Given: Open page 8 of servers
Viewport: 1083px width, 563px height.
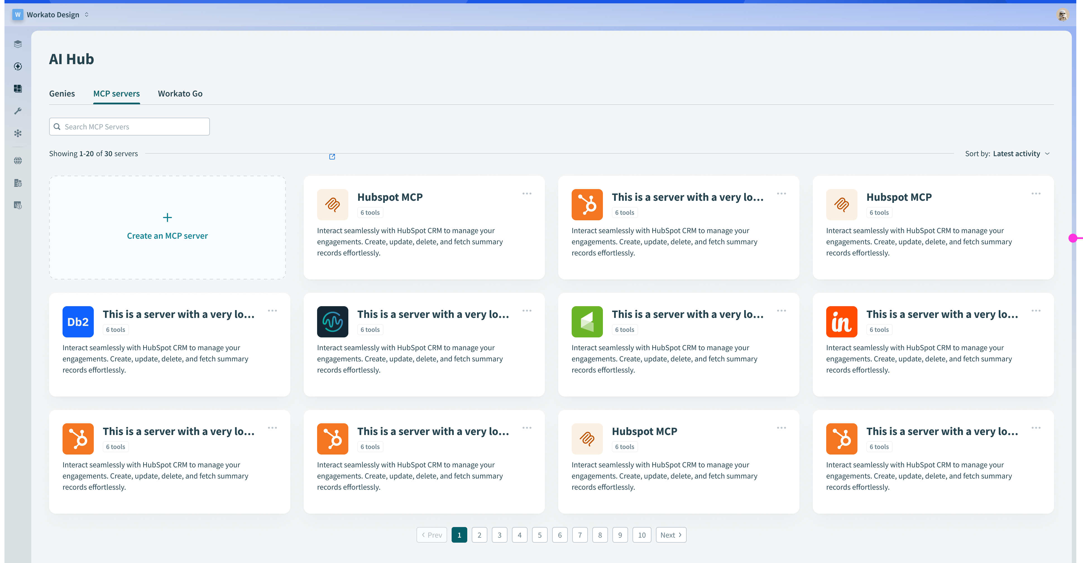Looking at the screenshot, I should tap(600, 535).
